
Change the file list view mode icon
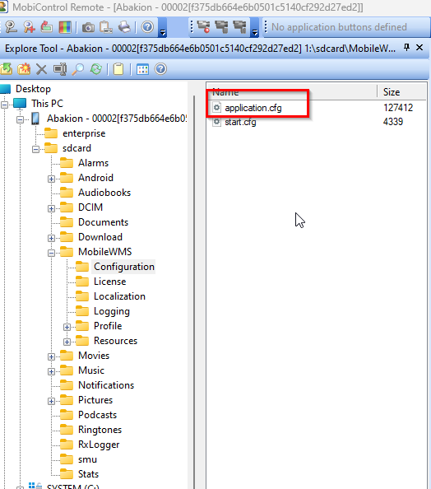pos(142,69)
